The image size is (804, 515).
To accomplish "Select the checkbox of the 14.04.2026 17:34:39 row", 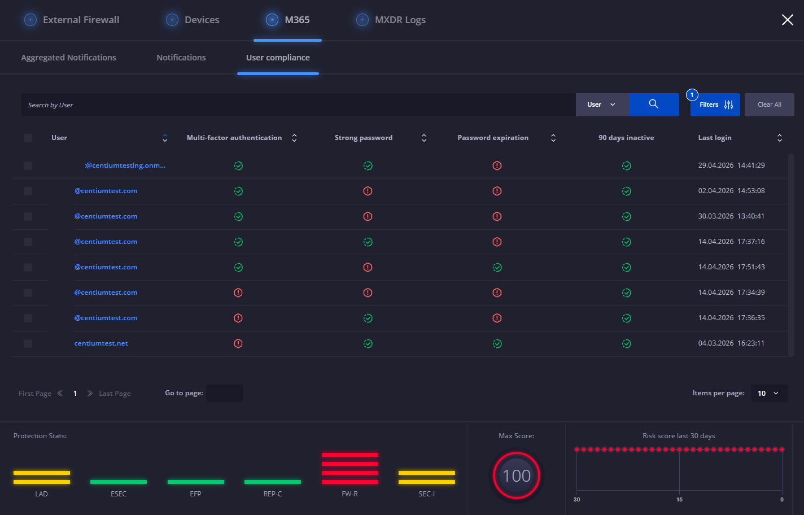I will tap(28, 293).
